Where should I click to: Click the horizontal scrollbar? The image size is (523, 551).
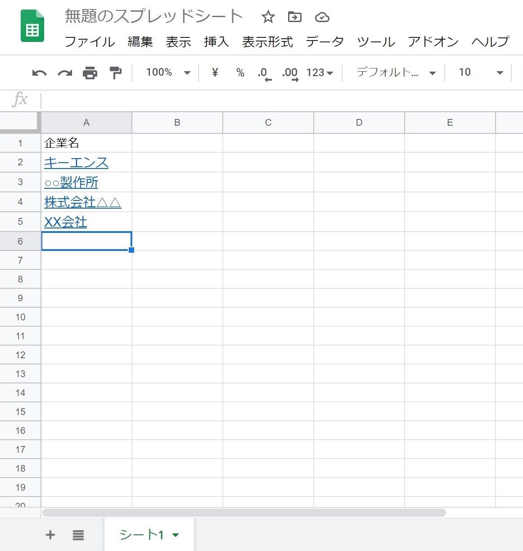[244, 513]
